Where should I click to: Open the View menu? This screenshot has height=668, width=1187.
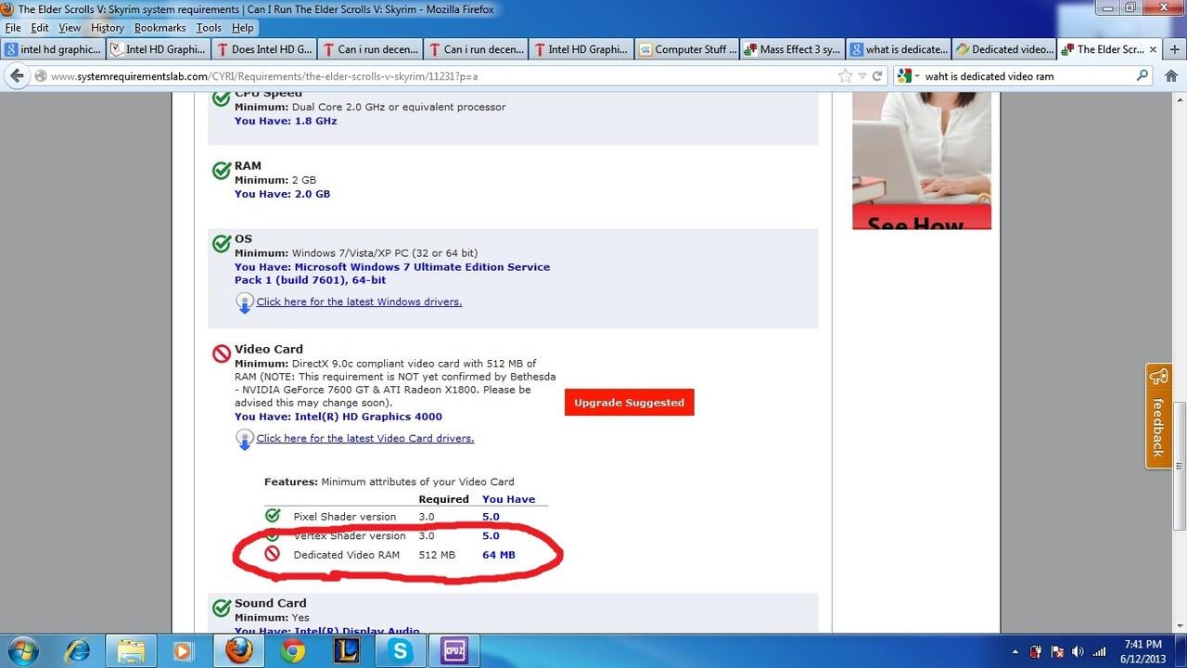pos(70,28)
